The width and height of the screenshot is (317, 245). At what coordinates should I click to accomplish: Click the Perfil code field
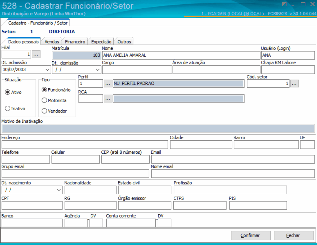[91, 83]
